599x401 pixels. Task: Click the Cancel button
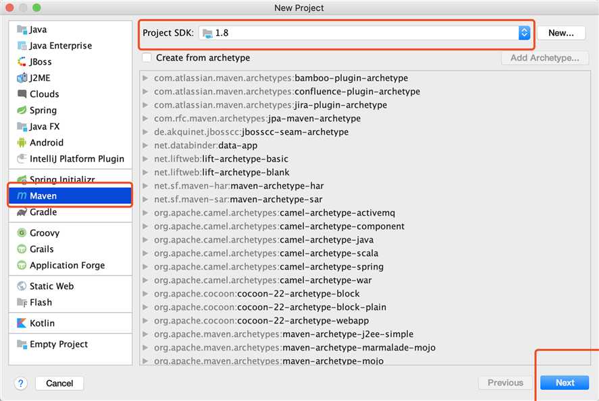(59, 383)
